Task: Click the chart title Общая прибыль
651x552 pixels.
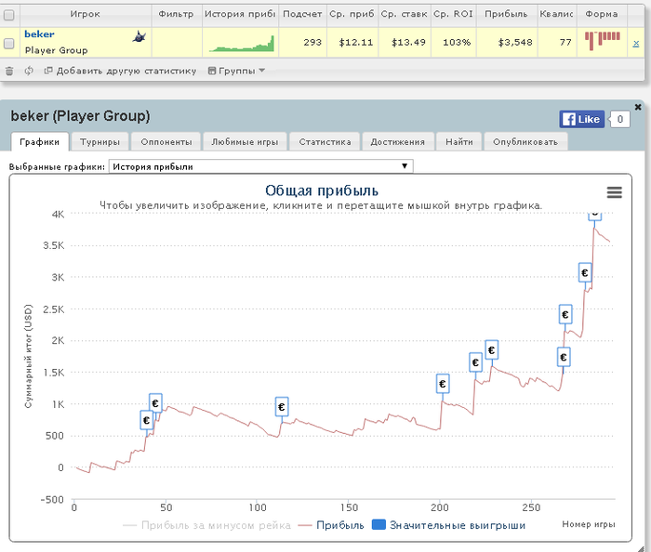Action: pyautogui.click(x=322, y=191)
